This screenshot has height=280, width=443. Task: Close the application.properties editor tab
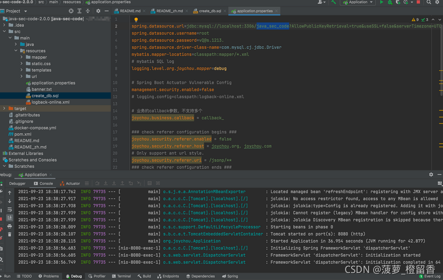coord(276,11)
